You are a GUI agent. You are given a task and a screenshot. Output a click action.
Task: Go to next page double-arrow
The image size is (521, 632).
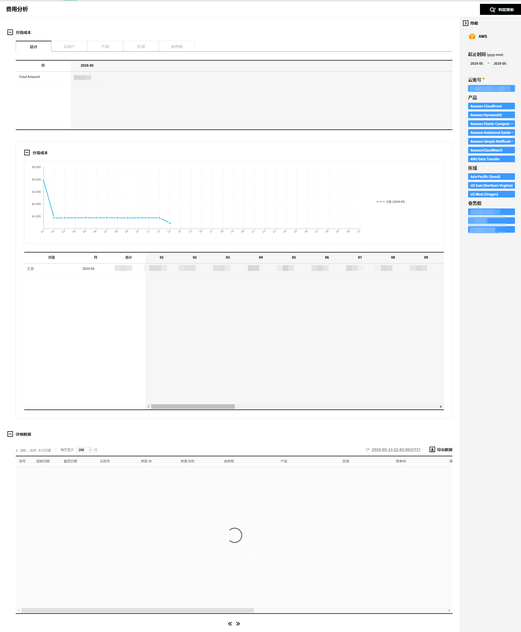point(238,623)
